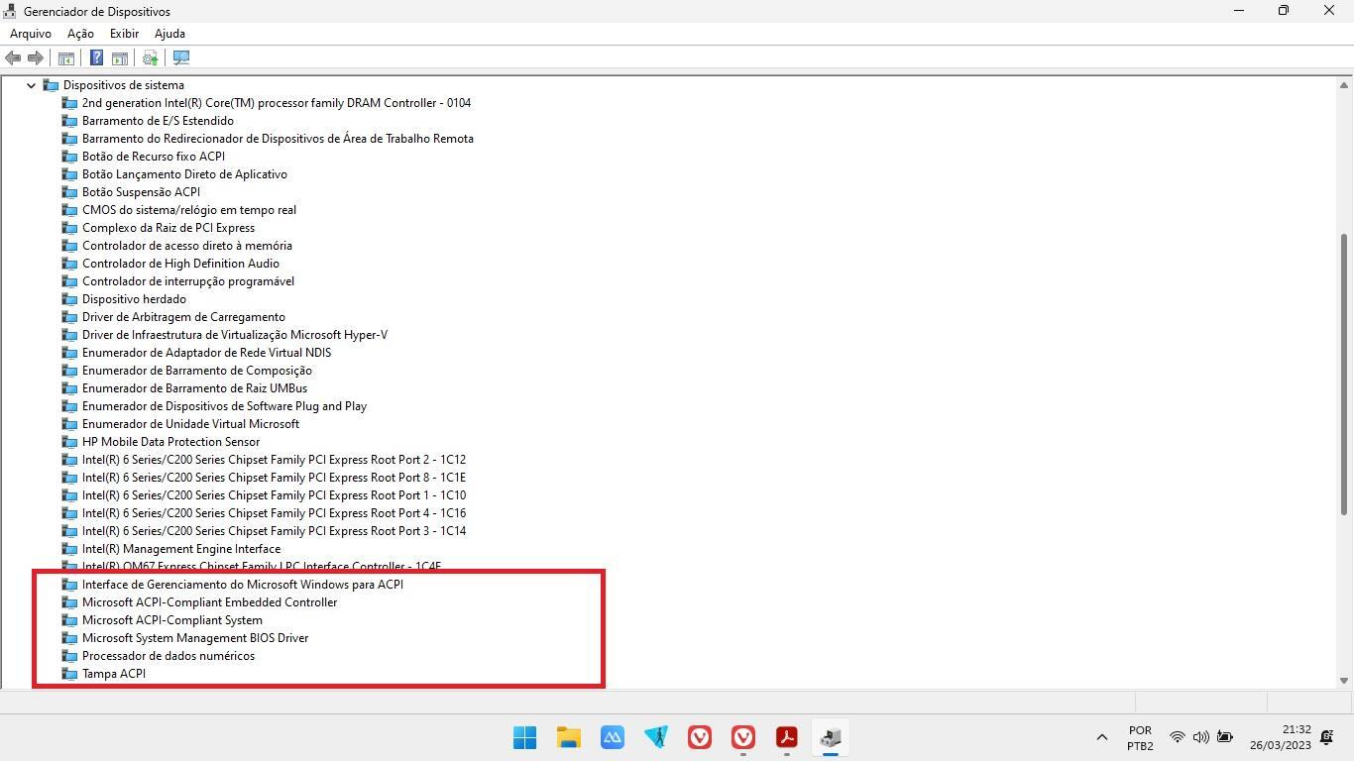Select 2nd generation Intel(R) Core(TM) DRAM Controller - 0104
The height and width of the screenshot is (761, 1354).
[277, 103]
